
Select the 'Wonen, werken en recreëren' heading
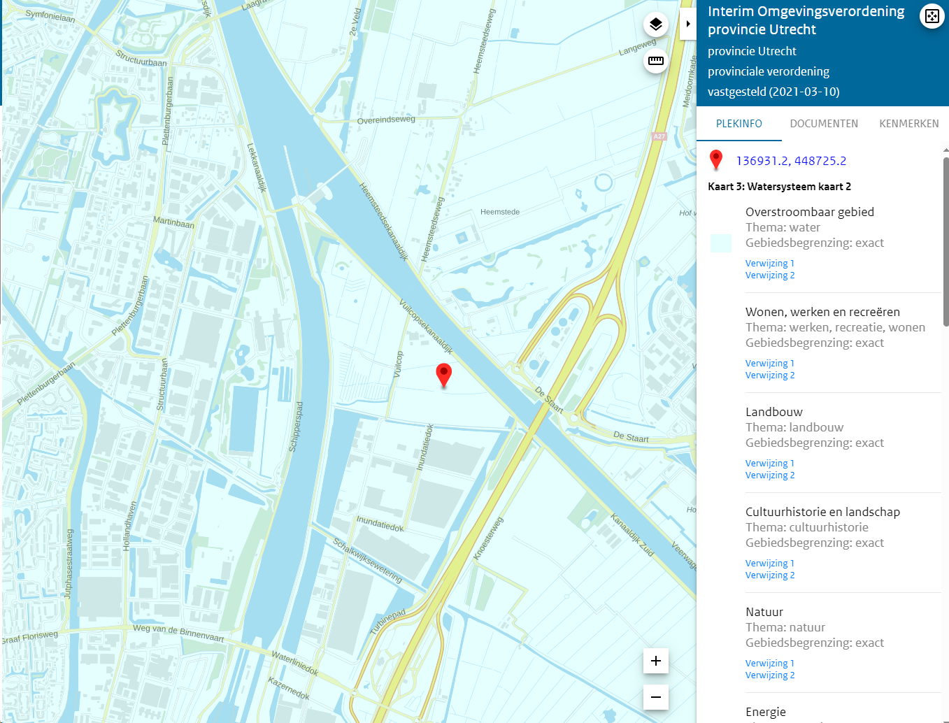[x=822, y=312]
